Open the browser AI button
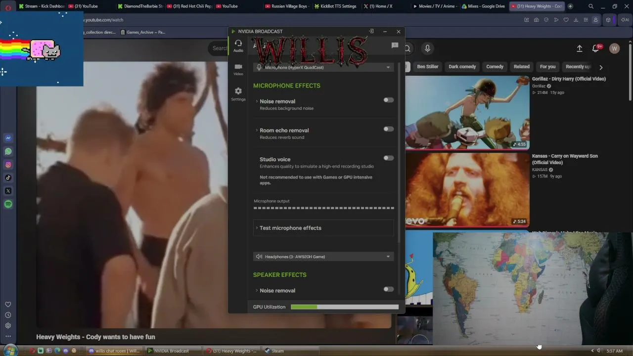Screen dimensions: 633x356 [x=625, y=20]
